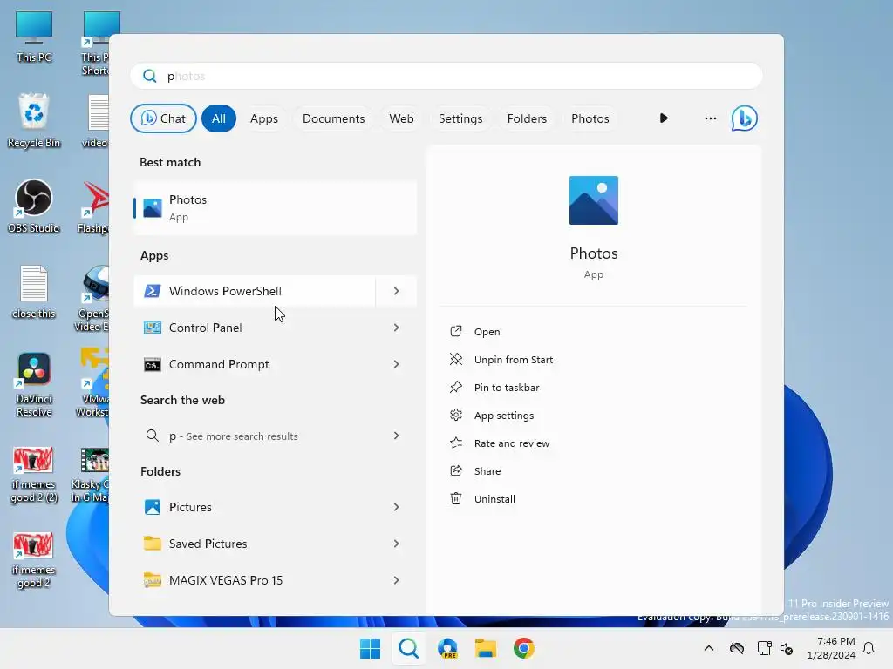This screenshot has width=893, height=669.
Task: Launch Windows PowerShell from Apps list
Action: coord(255,291)
